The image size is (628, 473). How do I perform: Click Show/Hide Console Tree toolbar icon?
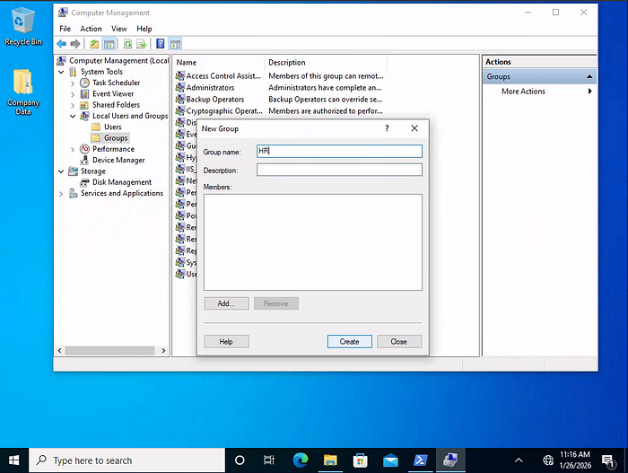click(109, 44)
